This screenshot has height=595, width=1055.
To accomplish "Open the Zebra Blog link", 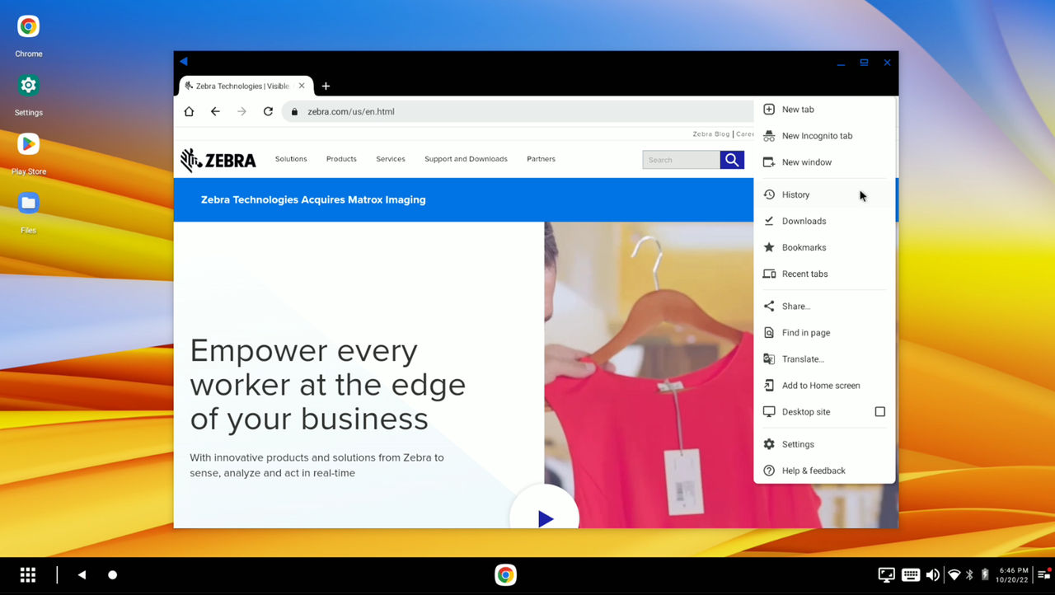I will [x=711, y=134].
